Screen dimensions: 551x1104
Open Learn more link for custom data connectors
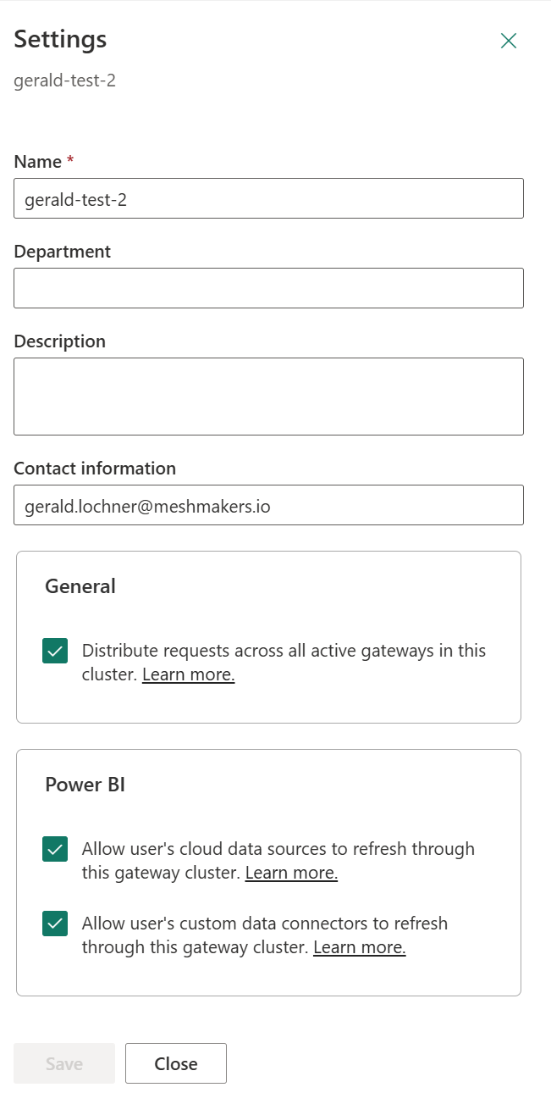point(359,947)
